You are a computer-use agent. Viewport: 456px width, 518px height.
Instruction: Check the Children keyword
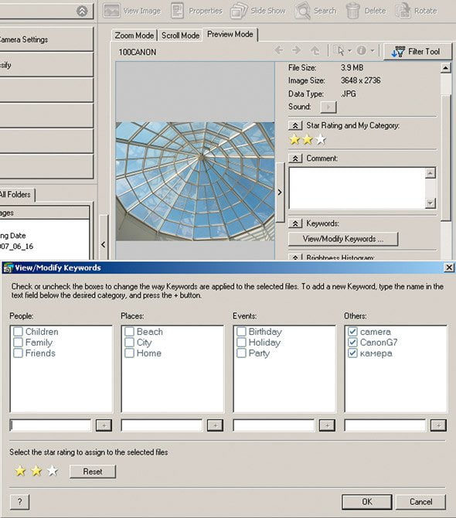[x=18, y=332]
